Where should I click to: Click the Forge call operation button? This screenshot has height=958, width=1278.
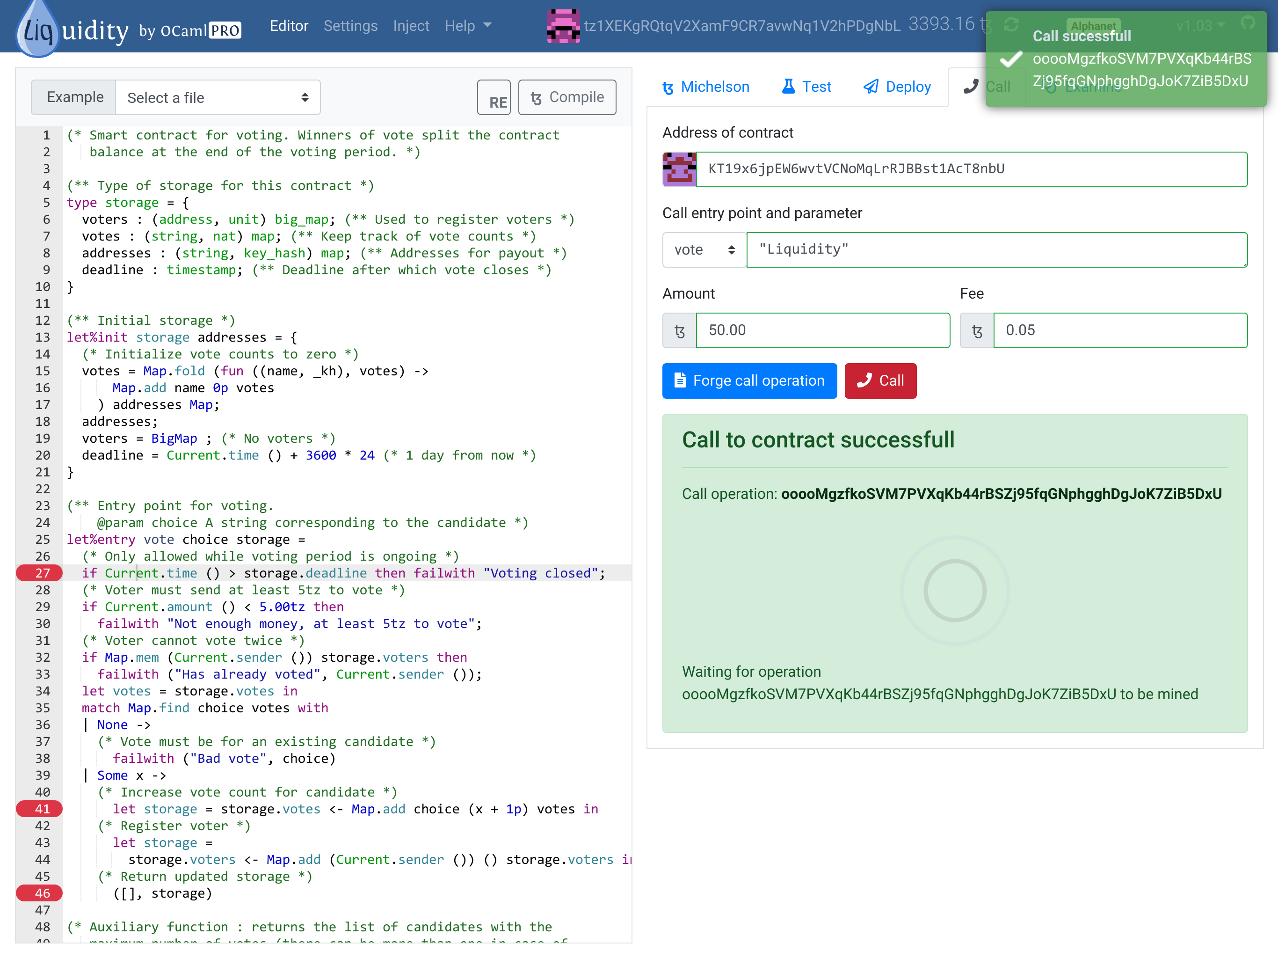pos(749,381)
